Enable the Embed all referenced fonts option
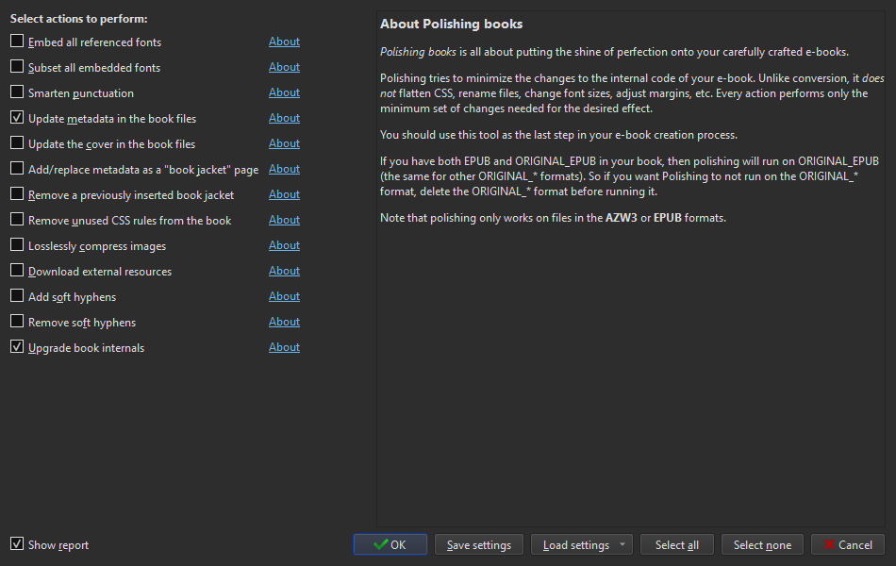Screen dimensions: 896x566 coord(15,42)
